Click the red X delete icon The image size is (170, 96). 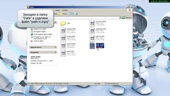(x=32, y=41)
